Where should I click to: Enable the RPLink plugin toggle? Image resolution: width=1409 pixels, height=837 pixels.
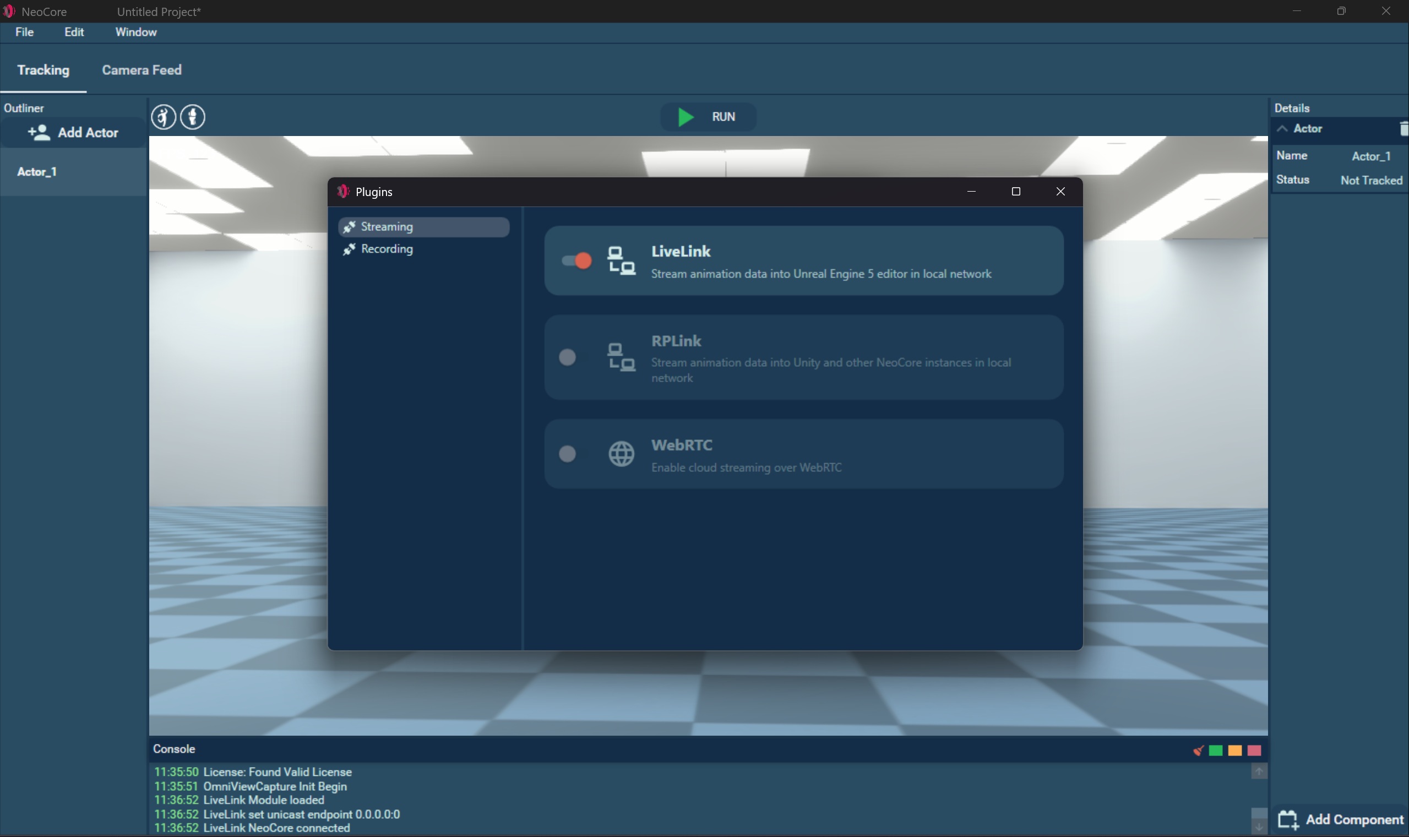coord(567,357)
